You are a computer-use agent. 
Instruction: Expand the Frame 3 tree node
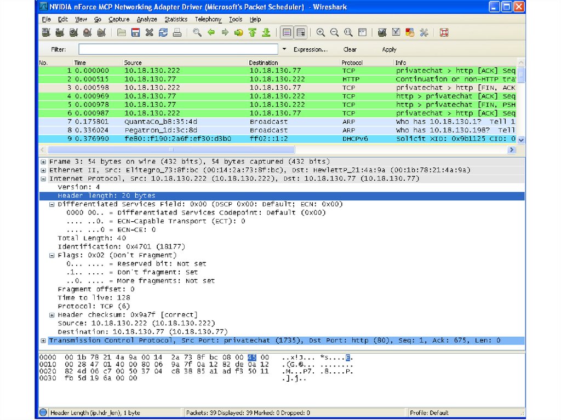(43, 162)
